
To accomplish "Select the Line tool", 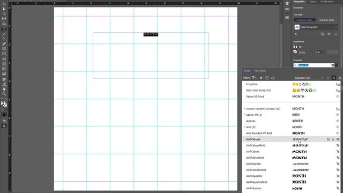I will [4, 34].
